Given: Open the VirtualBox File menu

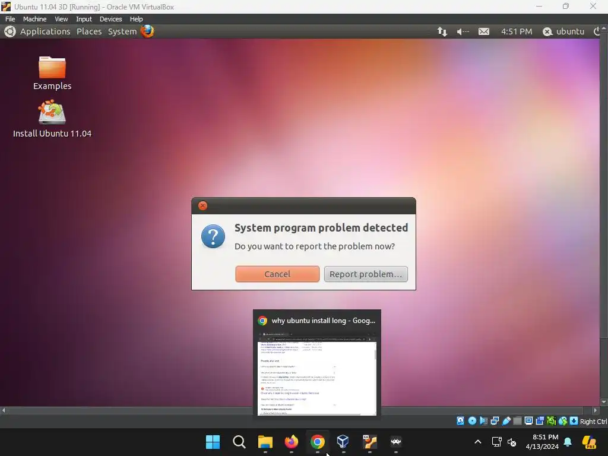Looking at the screenshot, I should (10, 19).
